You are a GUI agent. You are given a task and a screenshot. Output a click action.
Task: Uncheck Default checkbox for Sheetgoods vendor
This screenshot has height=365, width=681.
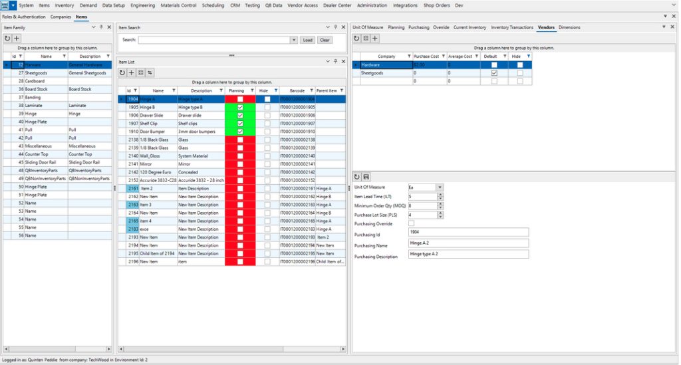(493, 73)
